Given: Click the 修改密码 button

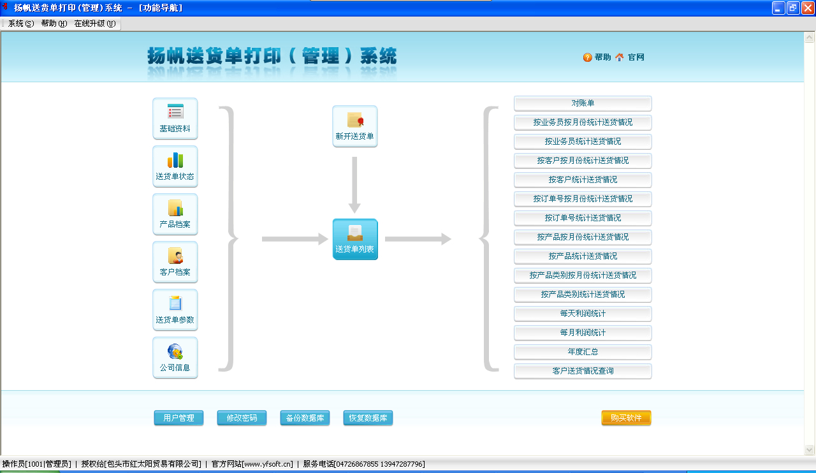Looking at the screenshot, I should pos(242,418).
